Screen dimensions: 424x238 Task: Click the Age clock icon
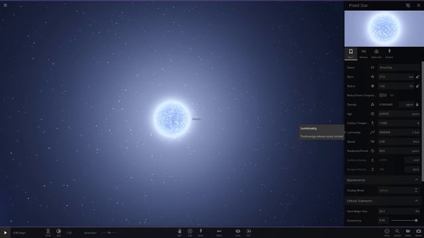coord(372,114)
